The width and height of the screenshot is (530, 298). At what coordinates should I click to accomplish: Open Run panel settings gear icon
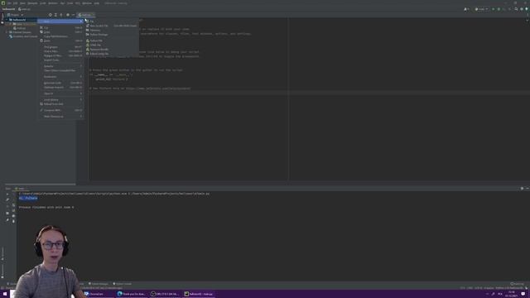pyautogui.click(x=522, y=189)
